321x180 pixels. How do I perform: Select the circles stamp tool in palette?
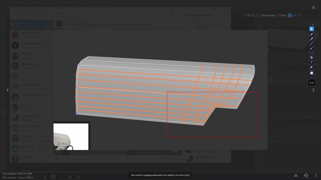[311, 57]
